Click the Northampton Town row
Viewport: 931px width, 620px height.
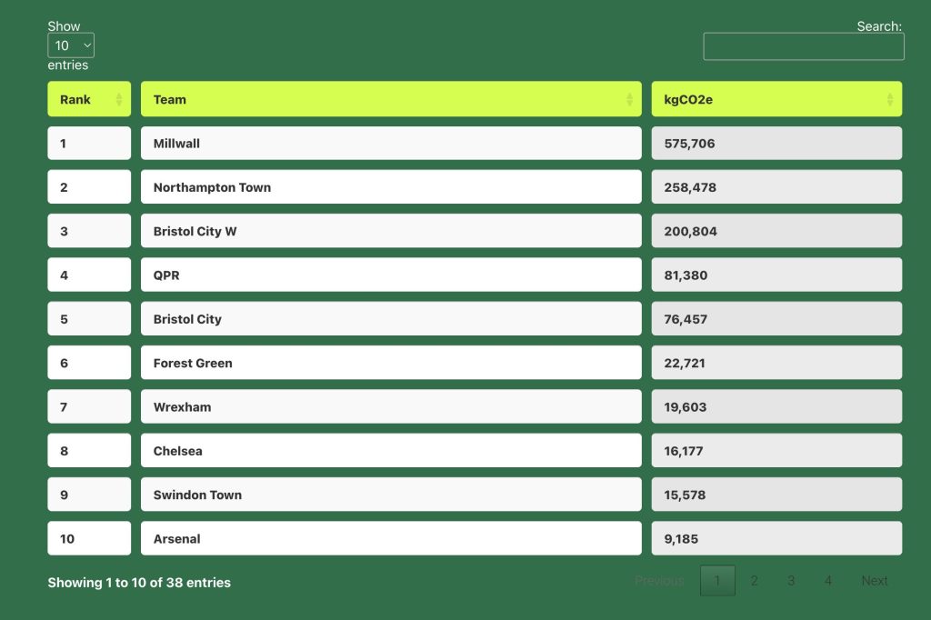point(391,187)
